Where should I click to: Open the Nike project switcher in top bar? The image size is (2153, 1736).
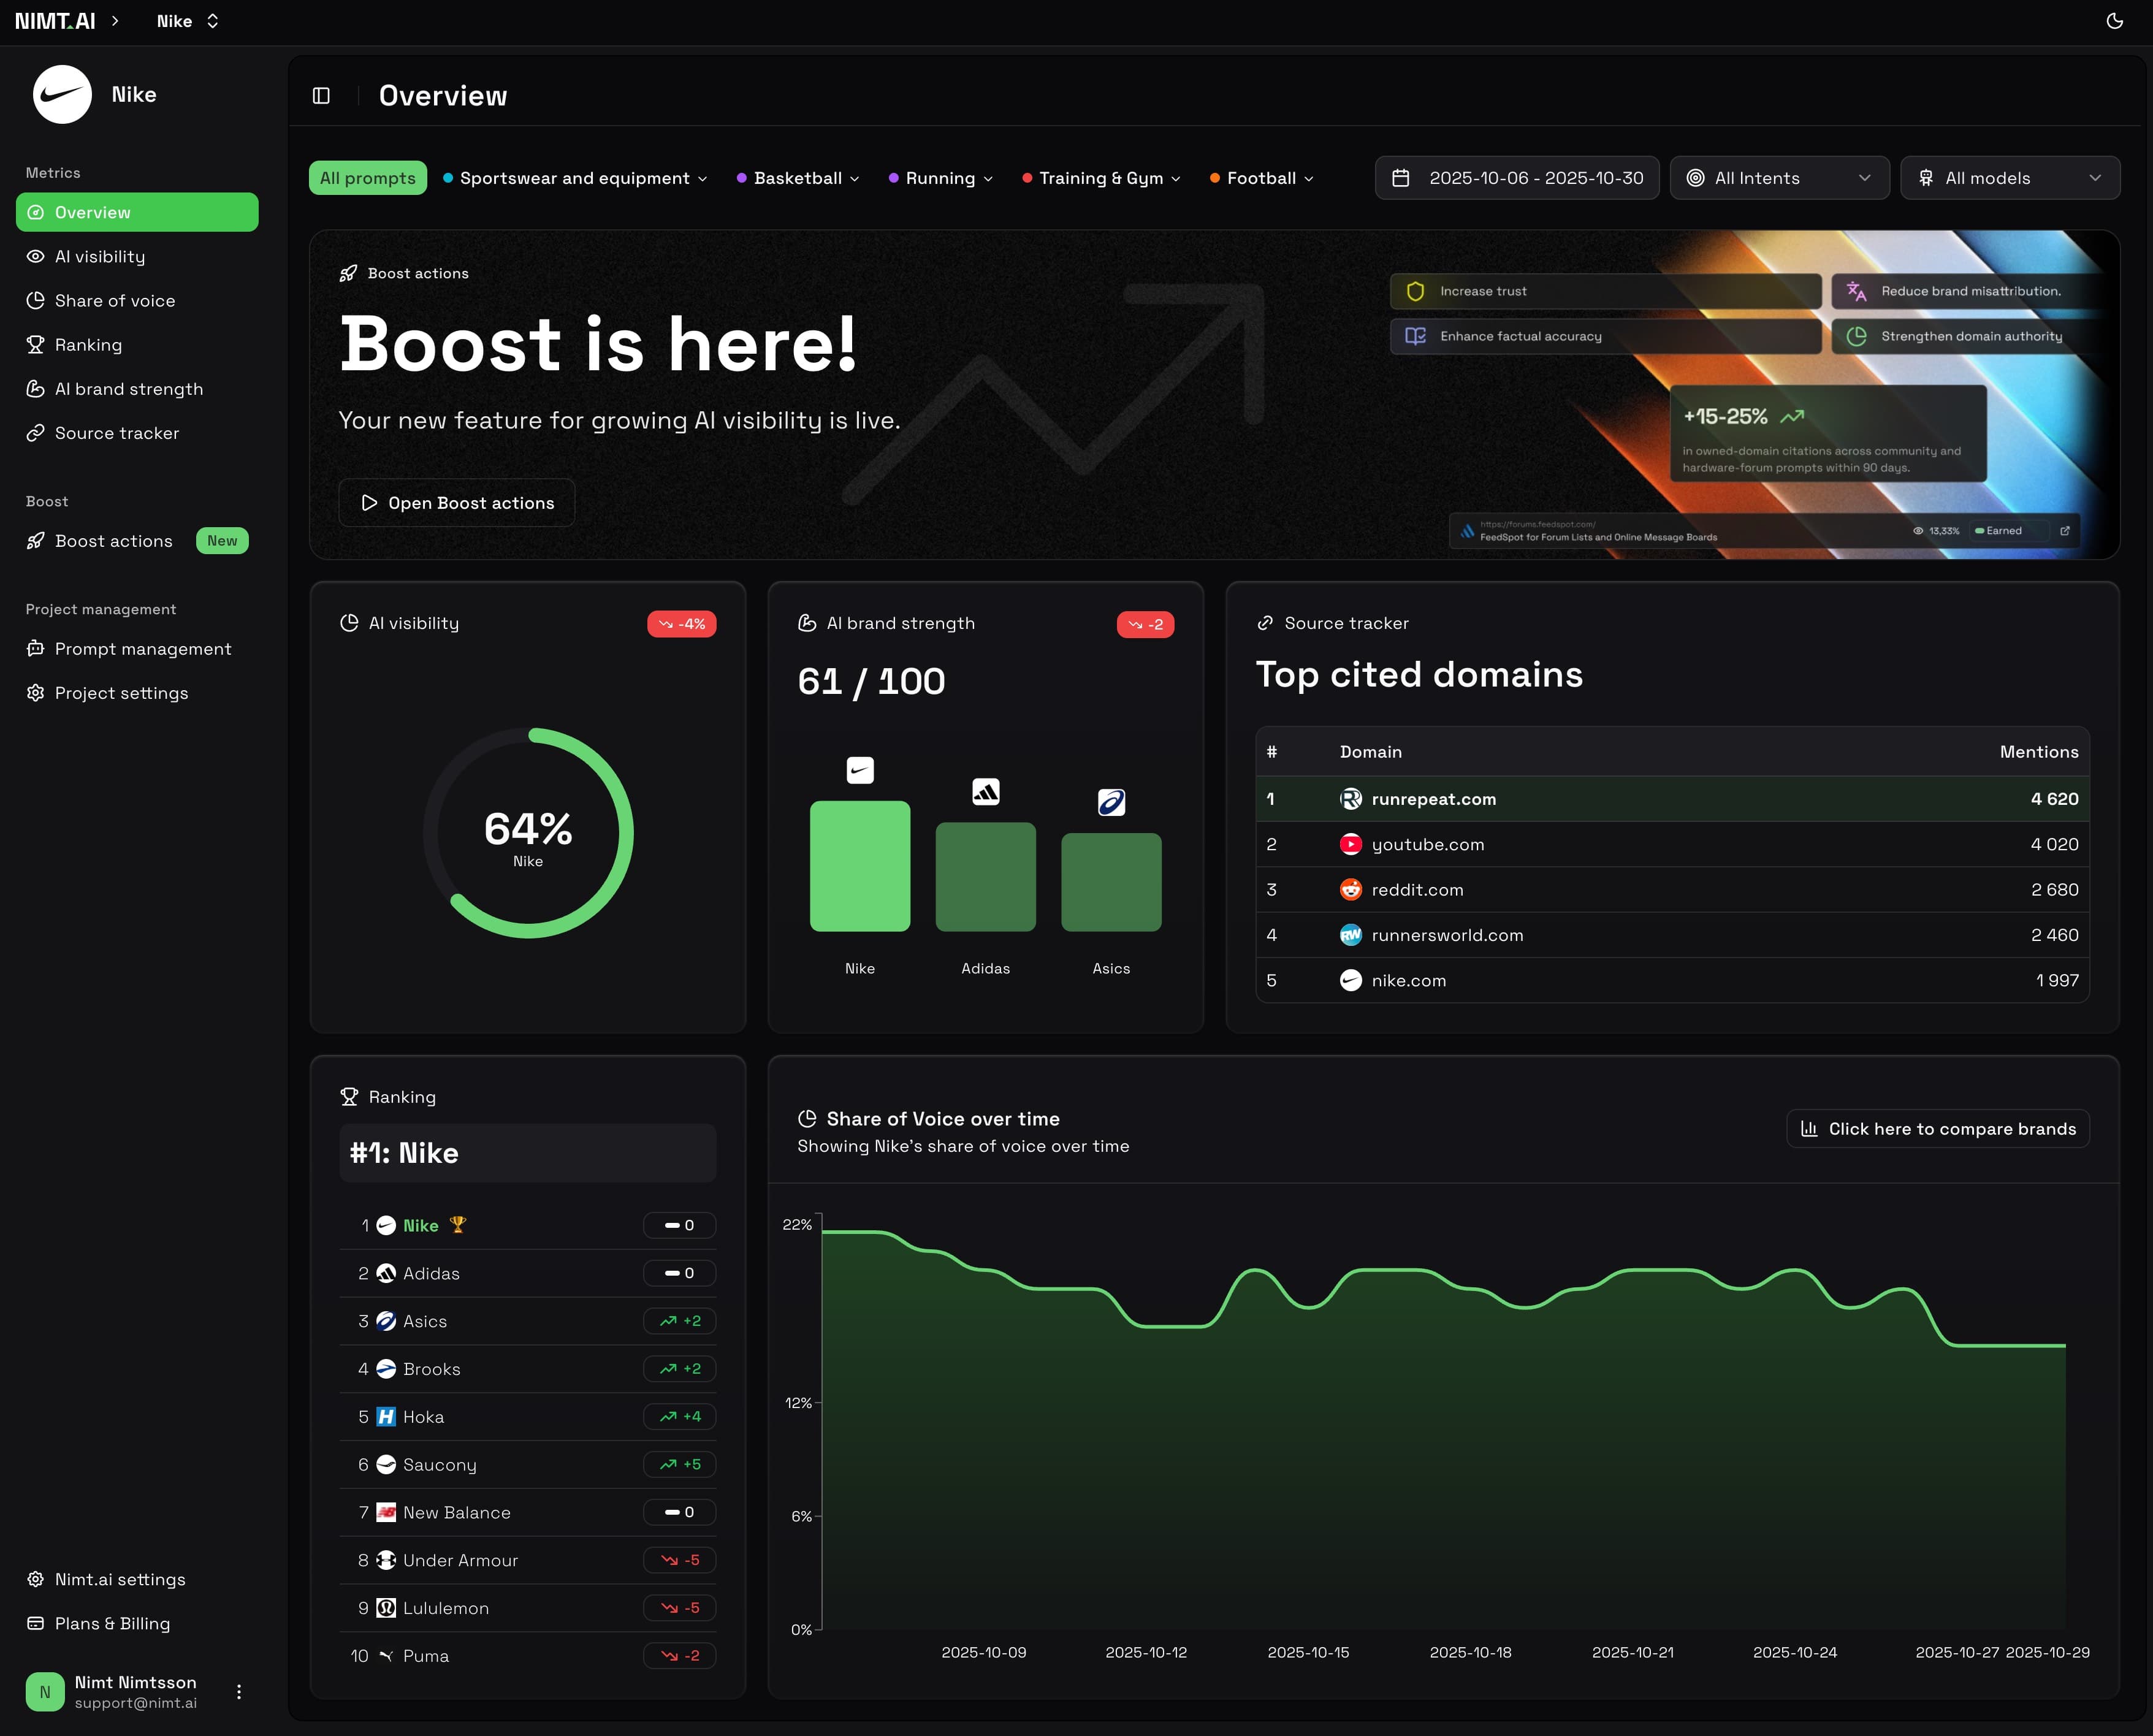(x=187, y=20)
